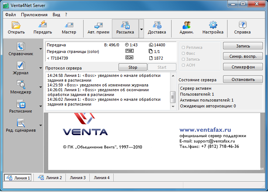Click the Stop button
The height and width of the screenshot is (192, 268).
133,67
